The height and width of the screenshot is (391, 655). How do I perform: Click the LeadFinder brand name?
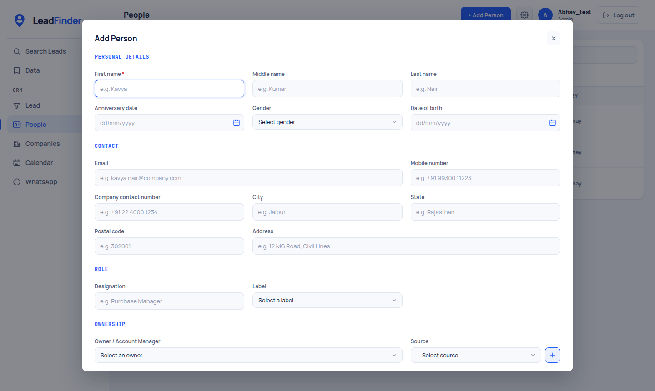click(57, 20)
